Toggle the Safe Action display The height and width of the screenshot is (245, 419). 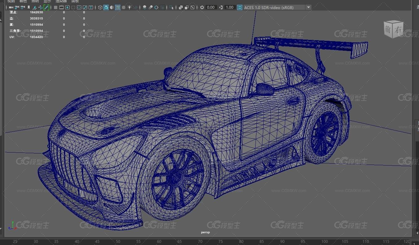pyautogui.click(x=85, y=7)
